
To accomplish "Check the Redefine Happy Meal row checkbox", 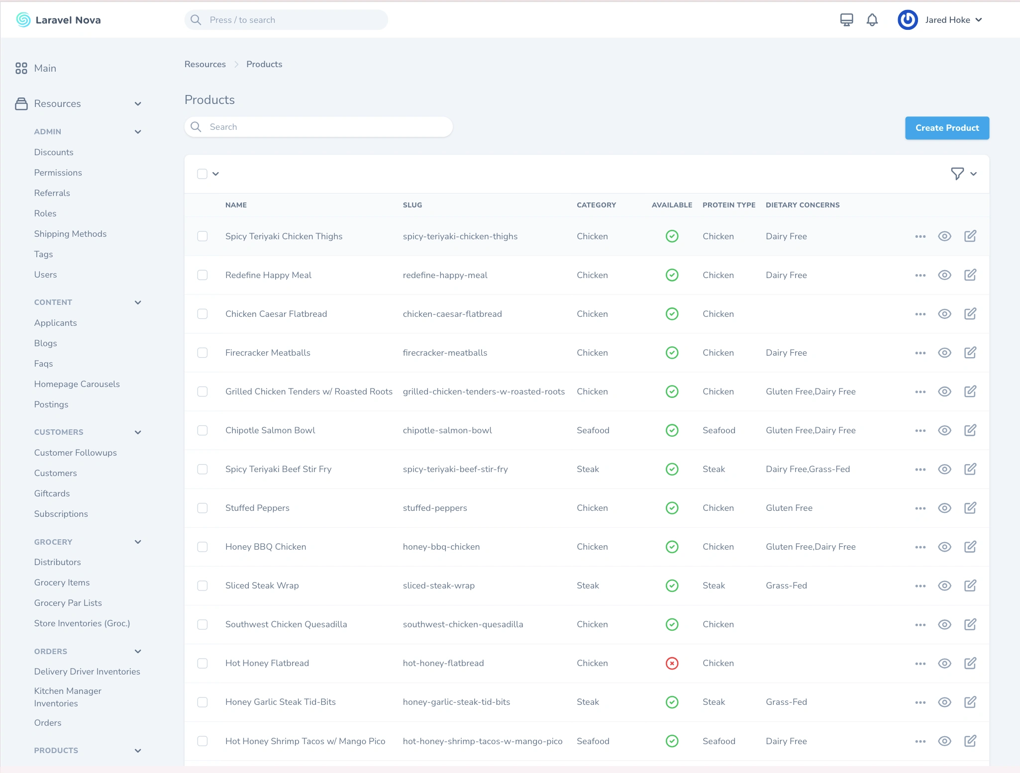I will [203, 275].
